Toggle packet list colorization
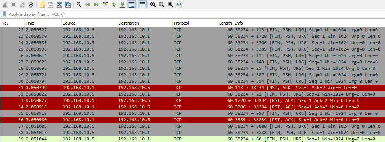Viewport: 385px width, 142px height. tap(142, 5)
